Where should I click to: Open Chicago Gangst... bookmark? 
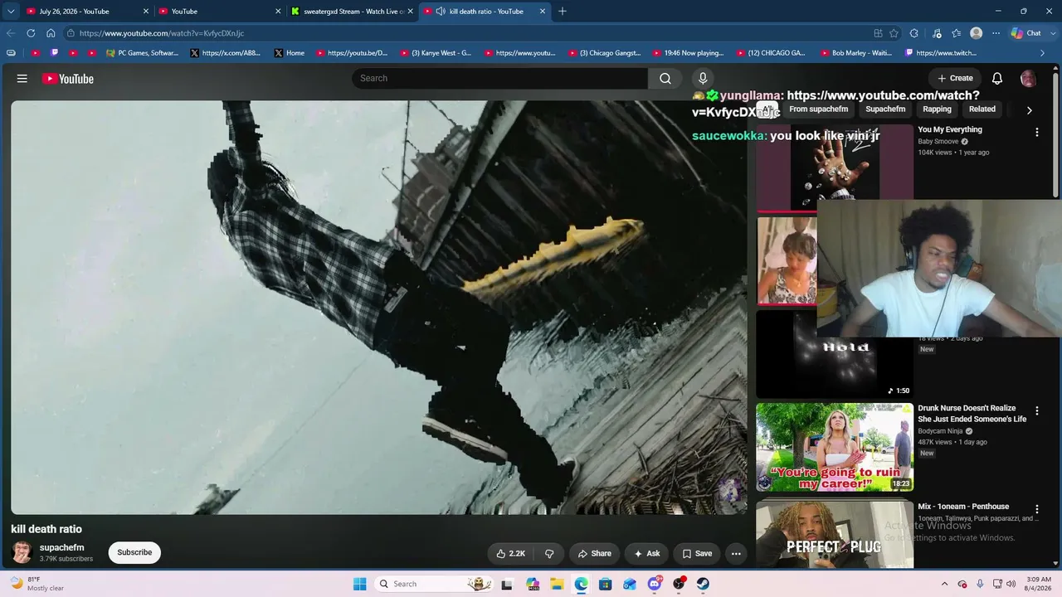[605, 53]
